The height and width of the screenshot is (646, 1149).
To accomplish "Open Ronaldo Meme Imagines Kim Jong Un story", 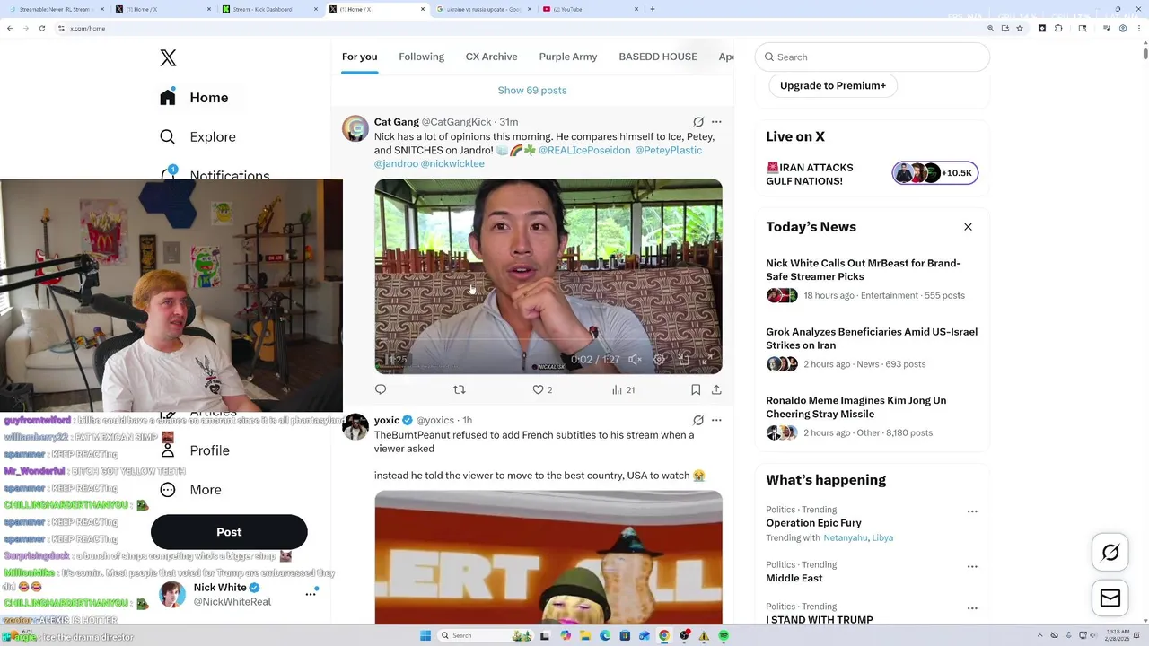I will (x=855, y=407).
